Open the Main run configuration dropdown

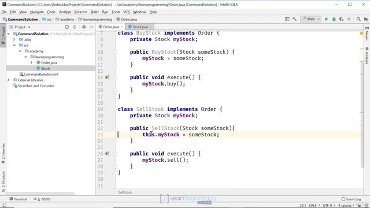(x=311, y=19)
